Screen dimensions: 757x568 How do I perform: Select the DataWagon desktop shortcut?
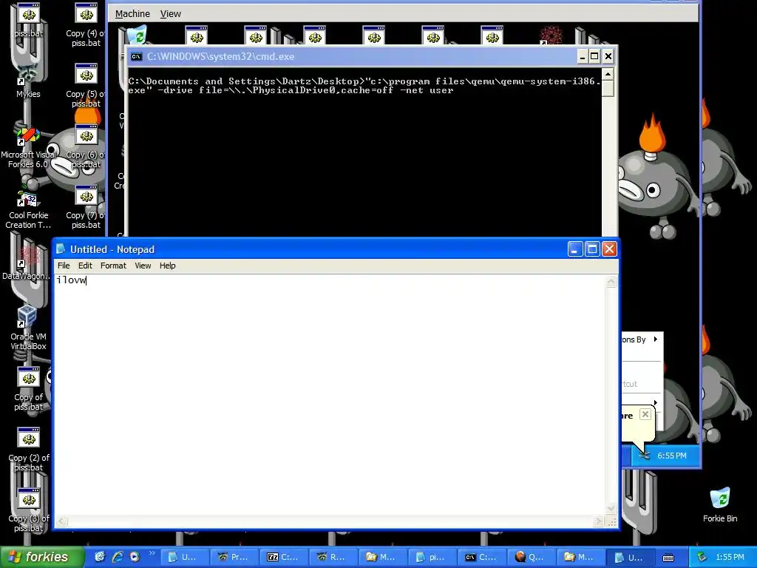pos(27,263)
